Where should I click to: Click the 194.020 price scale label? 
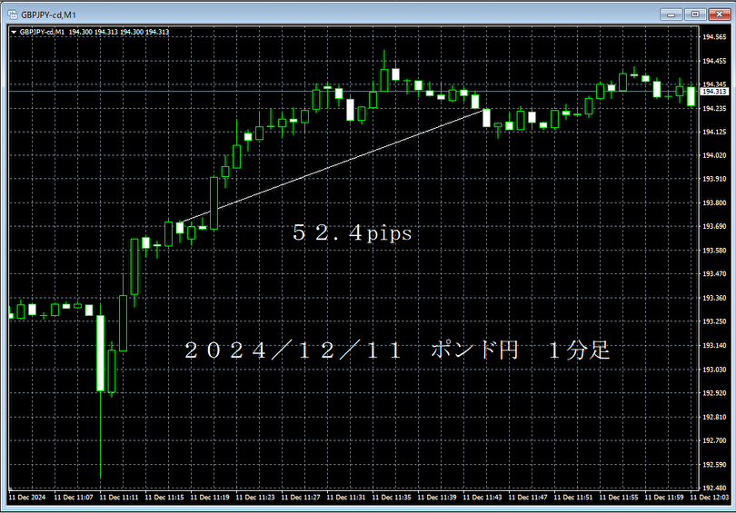tap(714, 155)
